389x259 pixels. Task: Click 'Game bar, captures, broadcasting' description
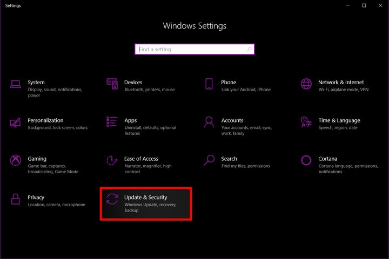pos(53,169)
